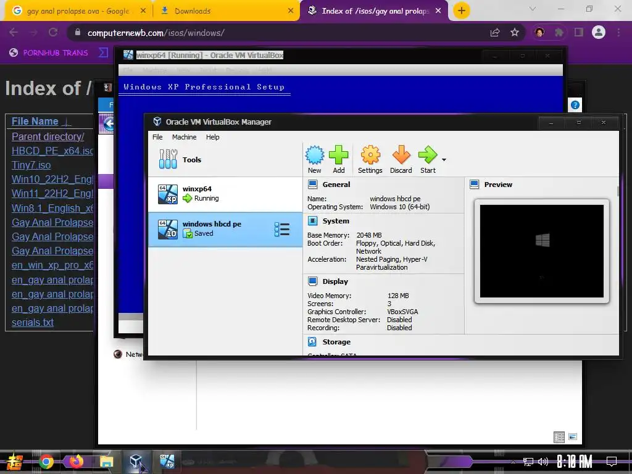This screenshot has width=632, height=474.
Task: Open the Win11_22H2 English iso link
Action: [x=52, y=193]
